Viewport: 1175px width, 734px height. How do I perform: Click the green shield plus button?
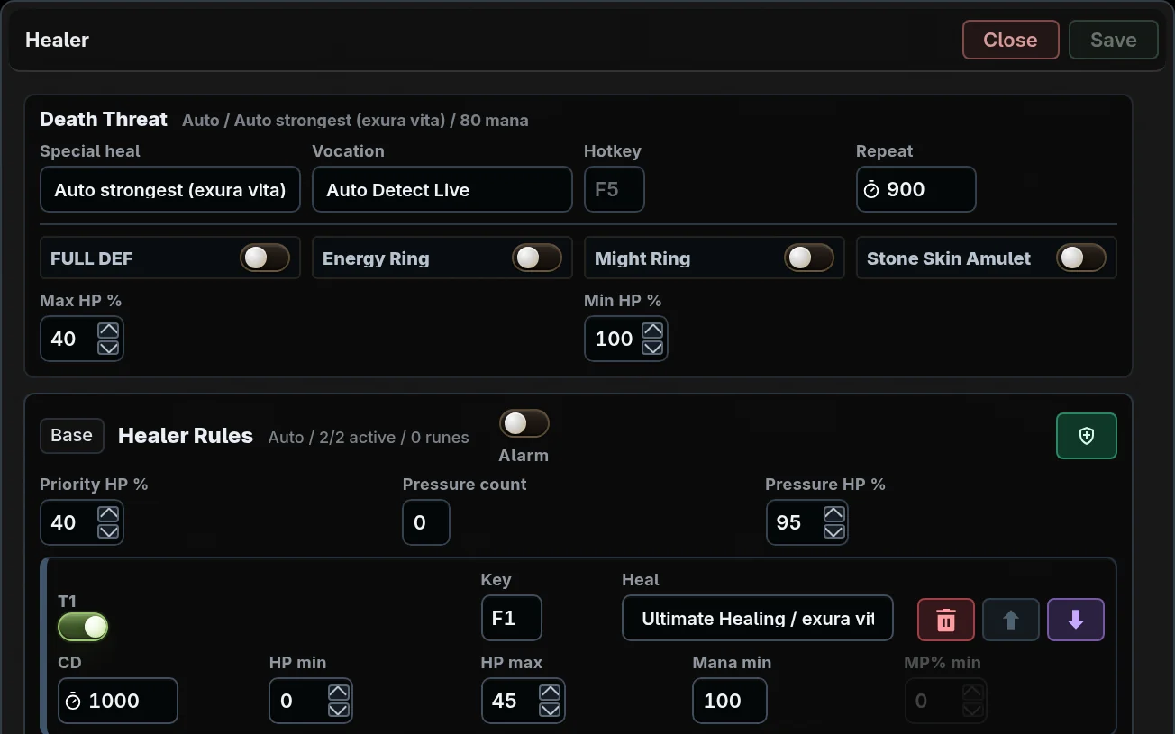[x=1087, y=436]
